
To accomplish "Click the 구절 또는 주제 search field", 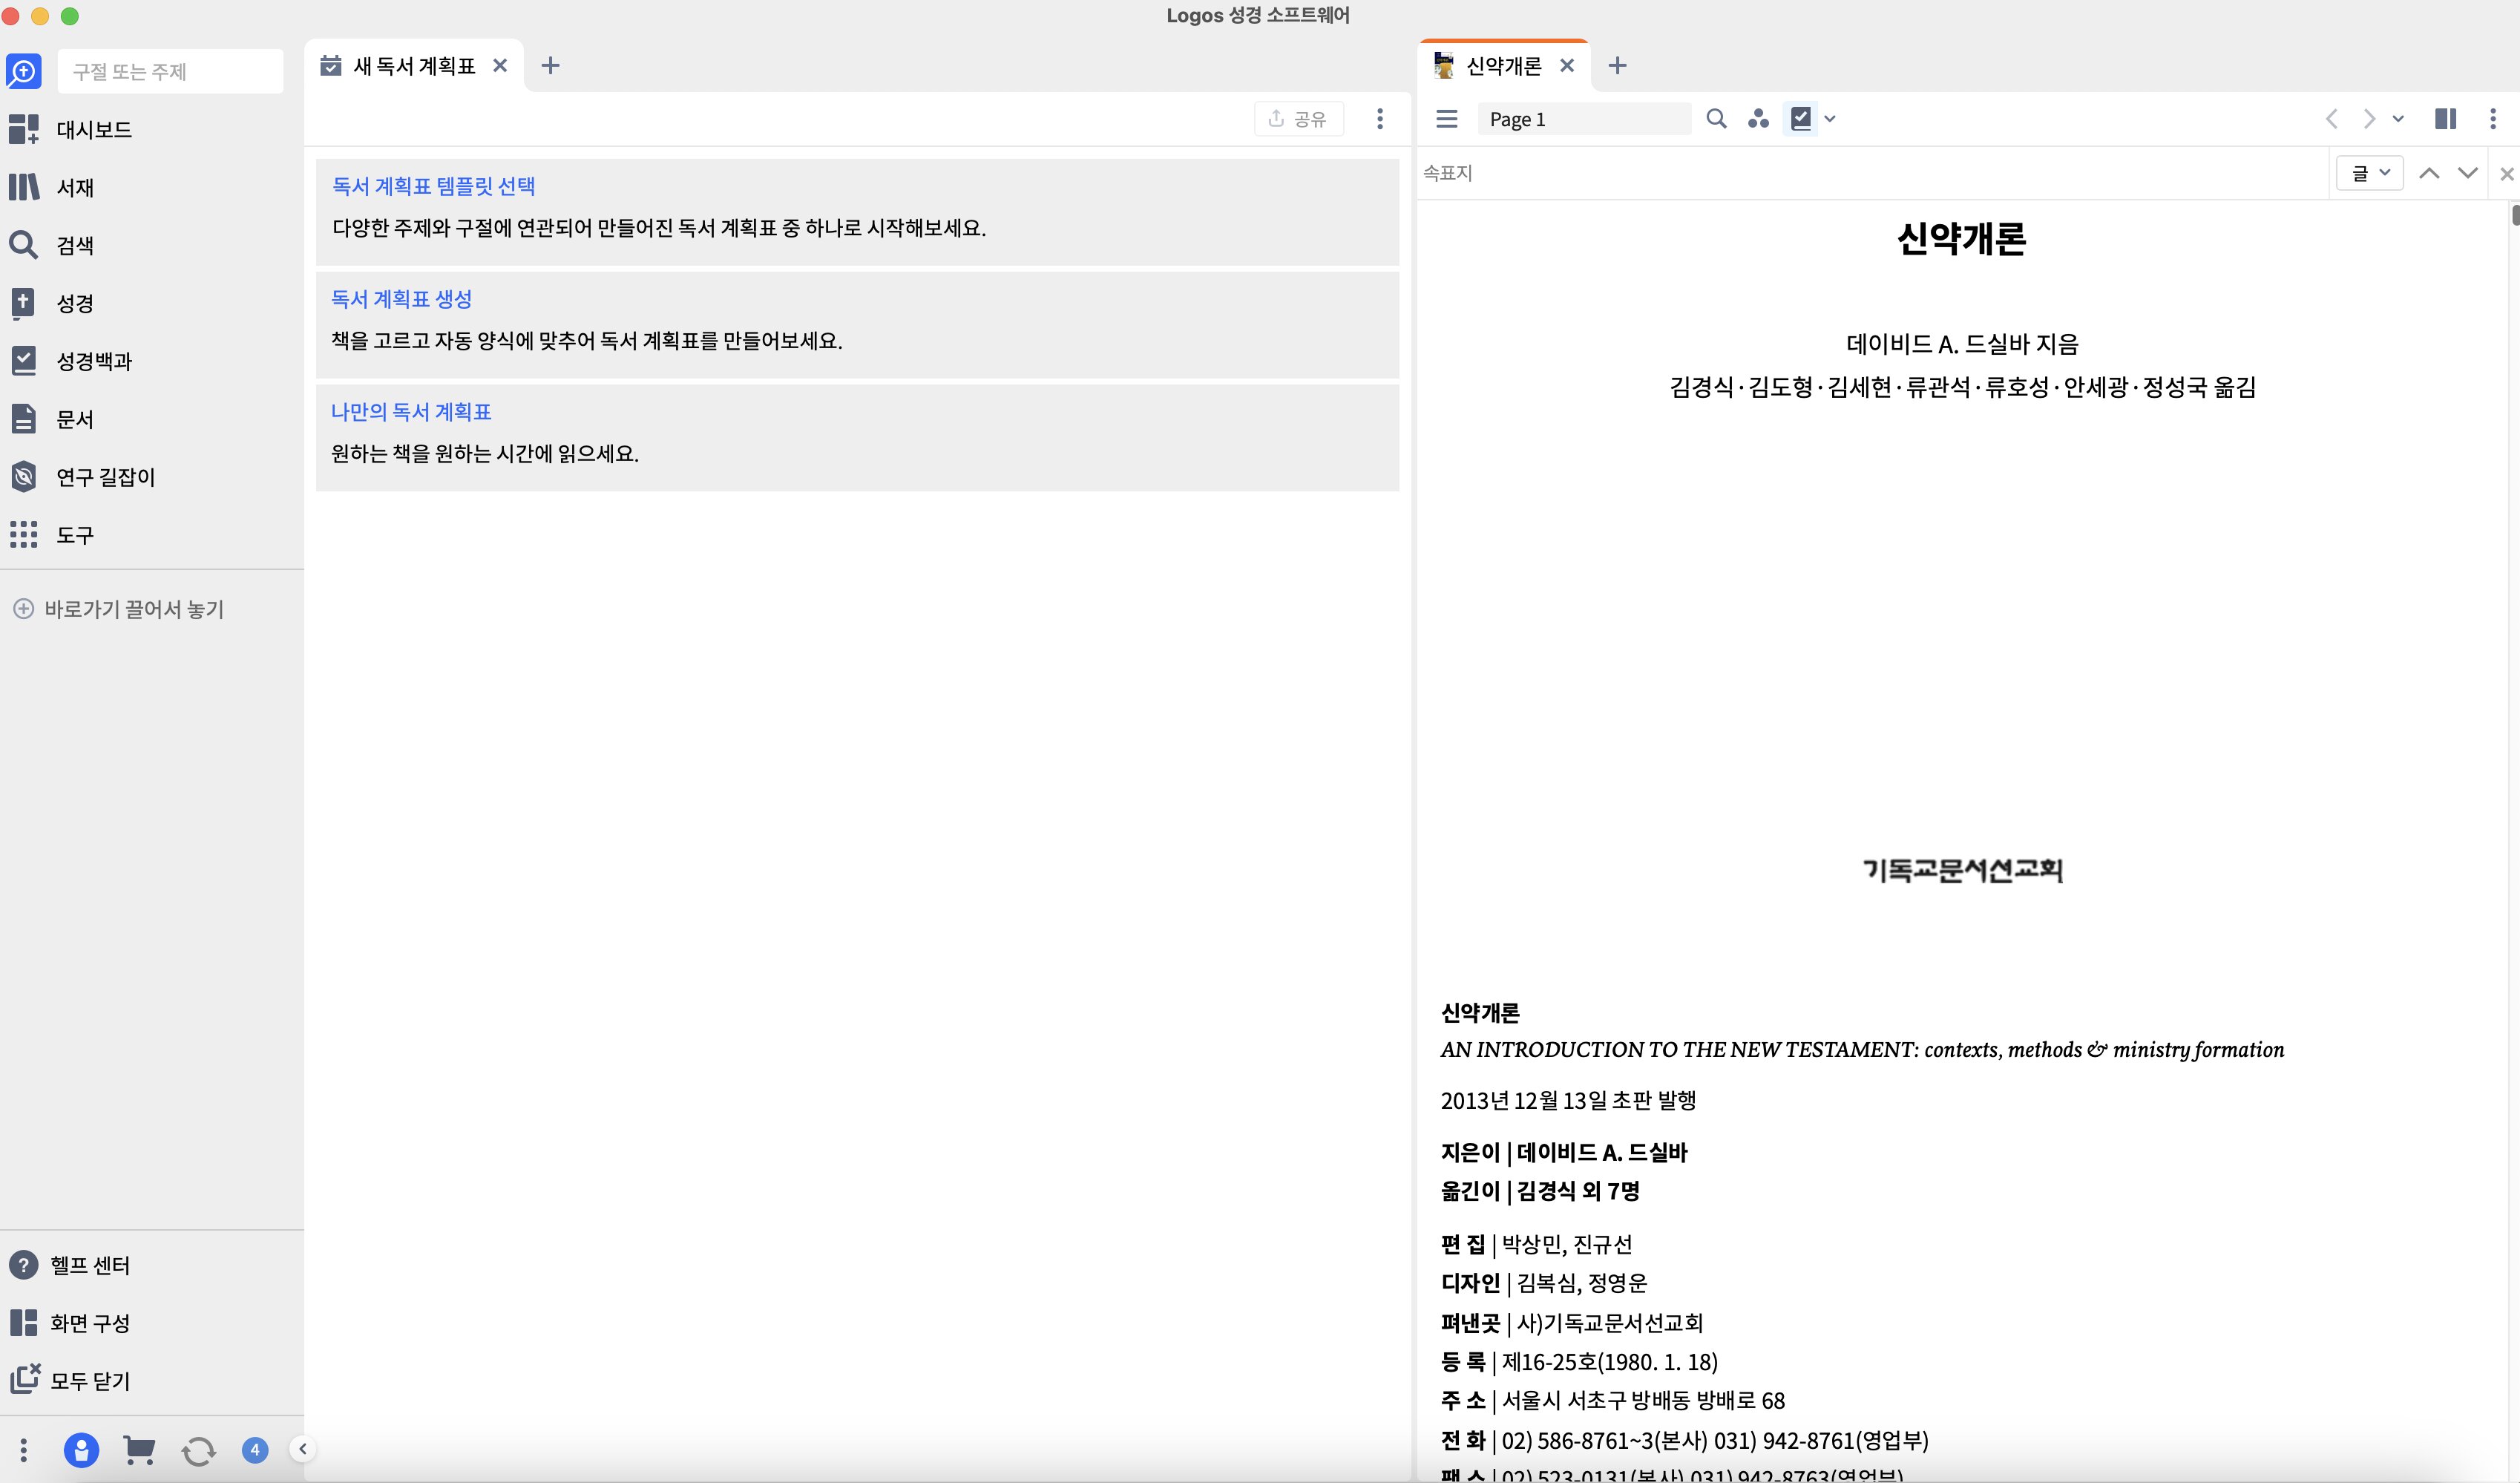I will 170,71.
